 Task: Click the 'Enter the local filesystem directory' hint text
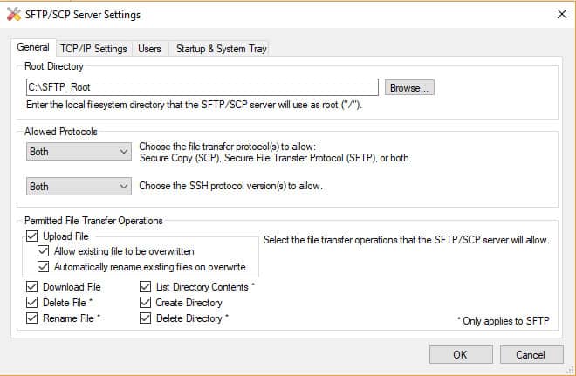click(194, 105)
